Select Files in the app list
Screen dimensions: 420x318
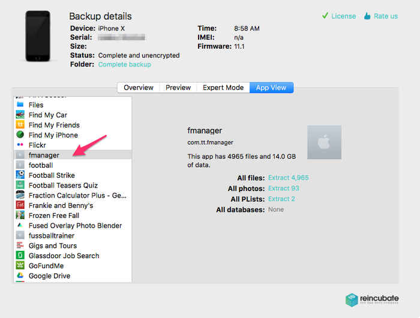73,105
